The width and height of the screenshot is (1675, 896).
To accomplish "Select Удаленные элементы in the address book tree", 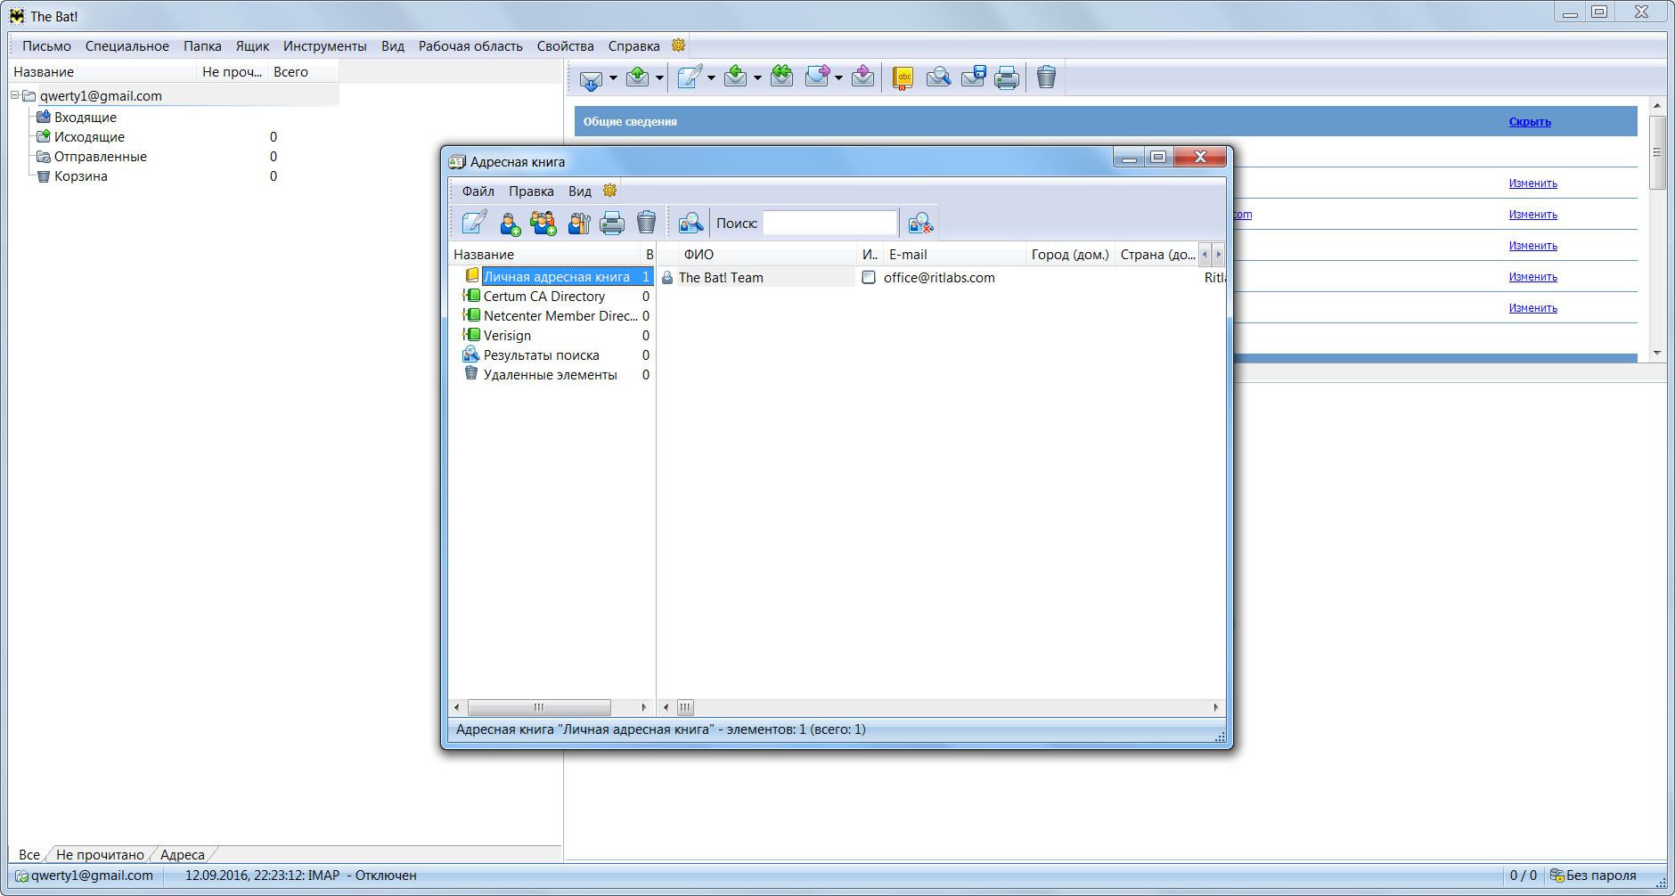I will [x=550, y=375].
